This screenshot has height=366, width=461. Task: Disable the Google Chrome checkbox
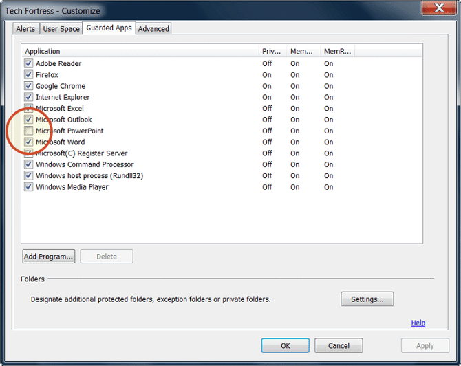(x=28, y=86)
